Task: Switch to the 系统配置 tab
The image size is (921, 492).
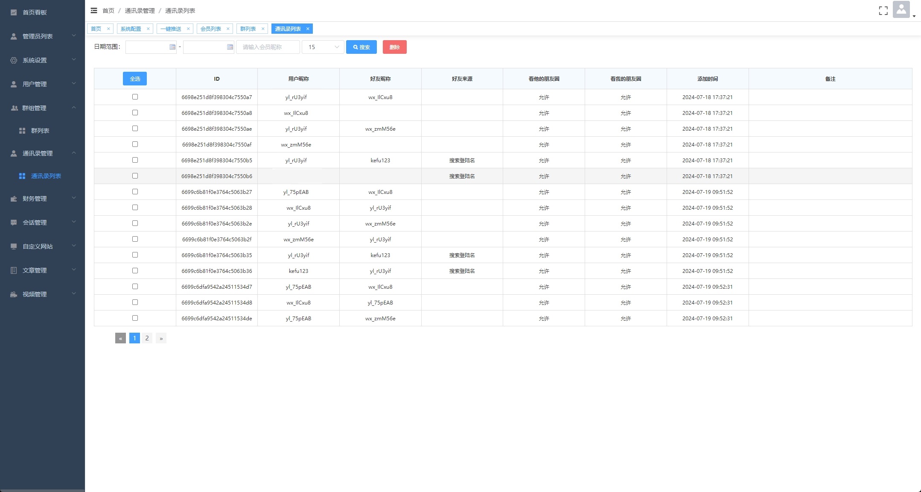Action: pos(131,29)
